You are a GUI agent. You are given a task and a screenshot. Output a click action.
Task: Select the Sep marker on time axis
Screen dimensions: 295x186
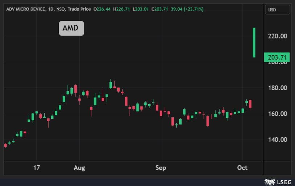pos(161,168)
